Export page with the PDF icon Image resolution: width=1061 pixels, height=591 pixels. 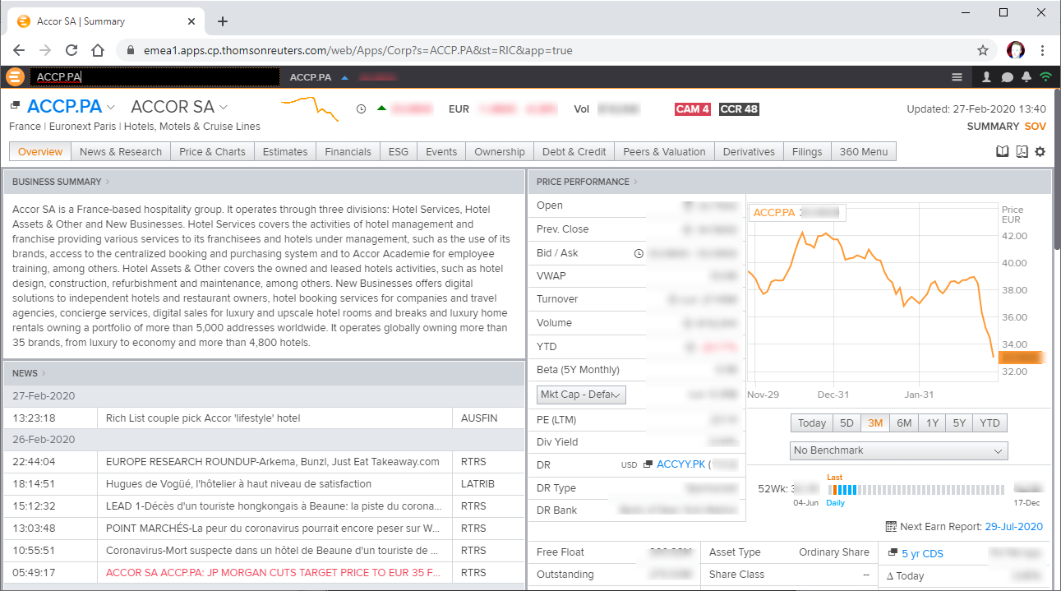[1022, 151]
